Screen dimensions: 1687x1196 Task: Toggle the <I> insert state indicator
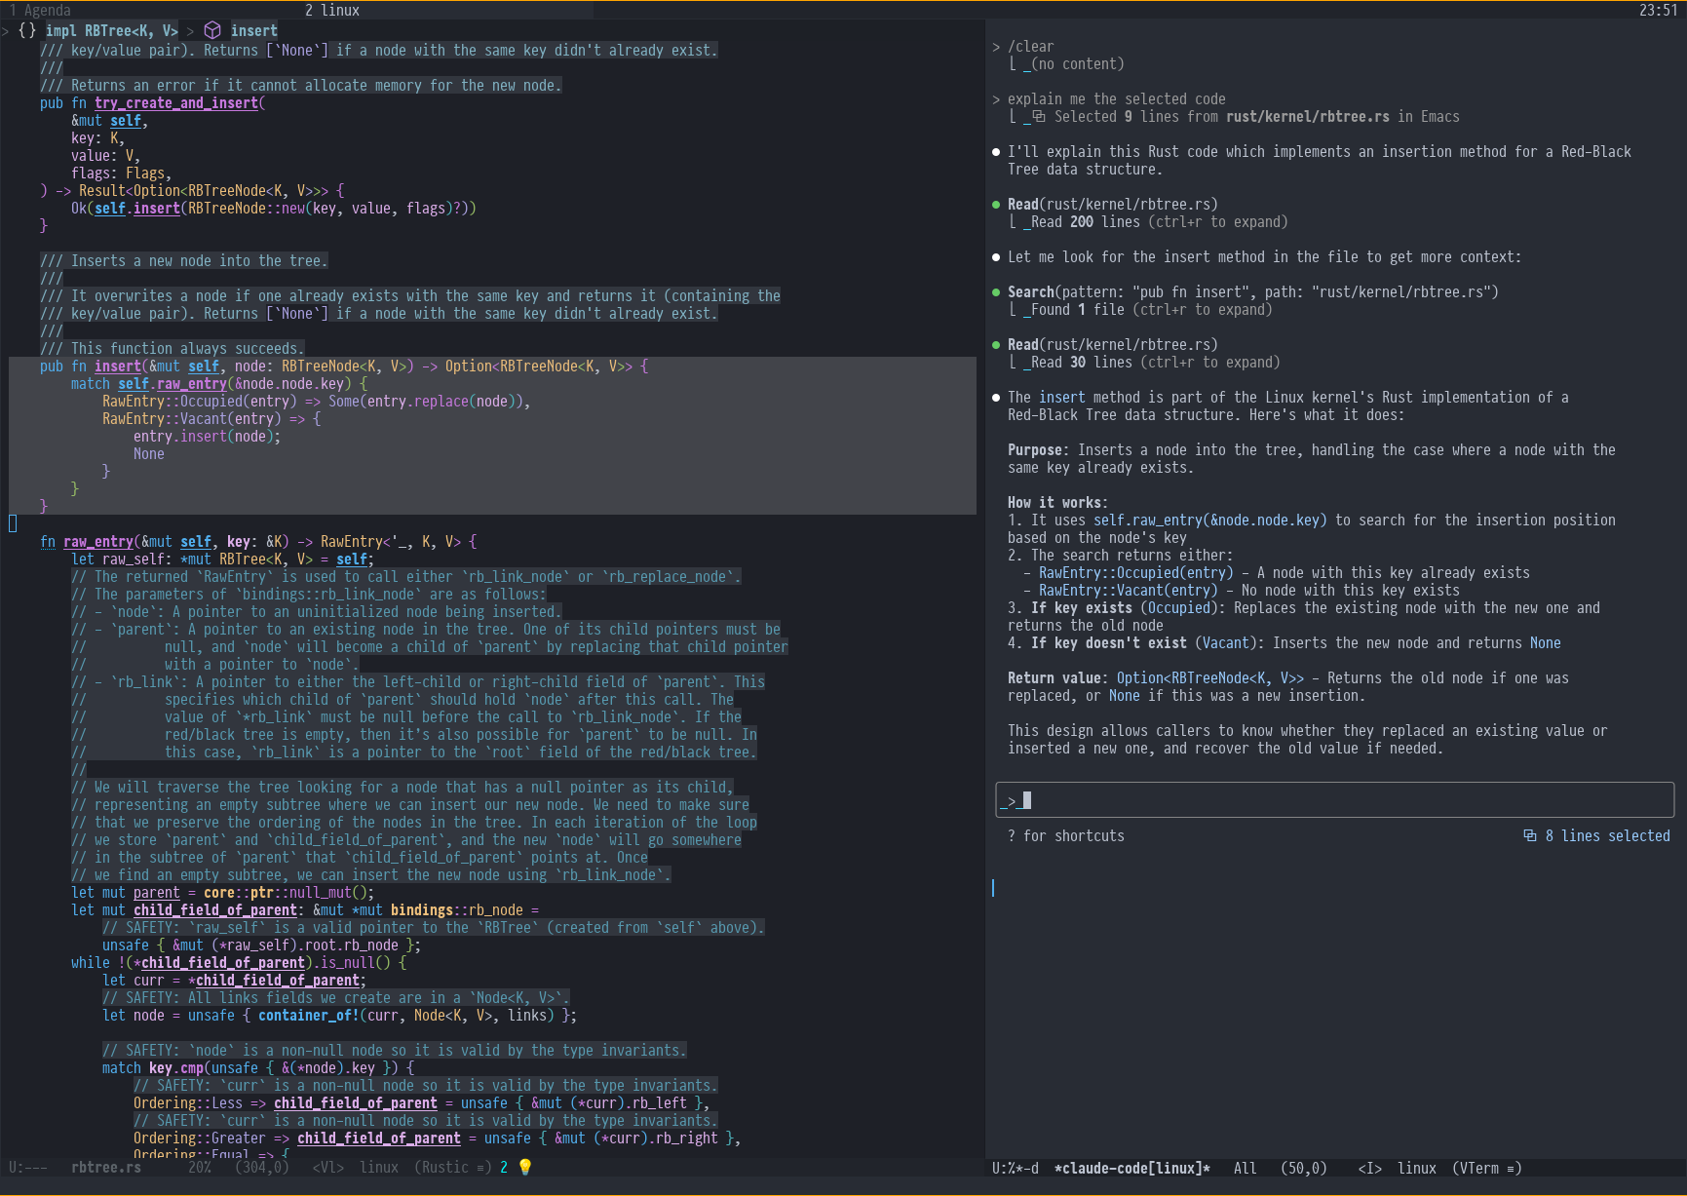click(1369, 1168)
